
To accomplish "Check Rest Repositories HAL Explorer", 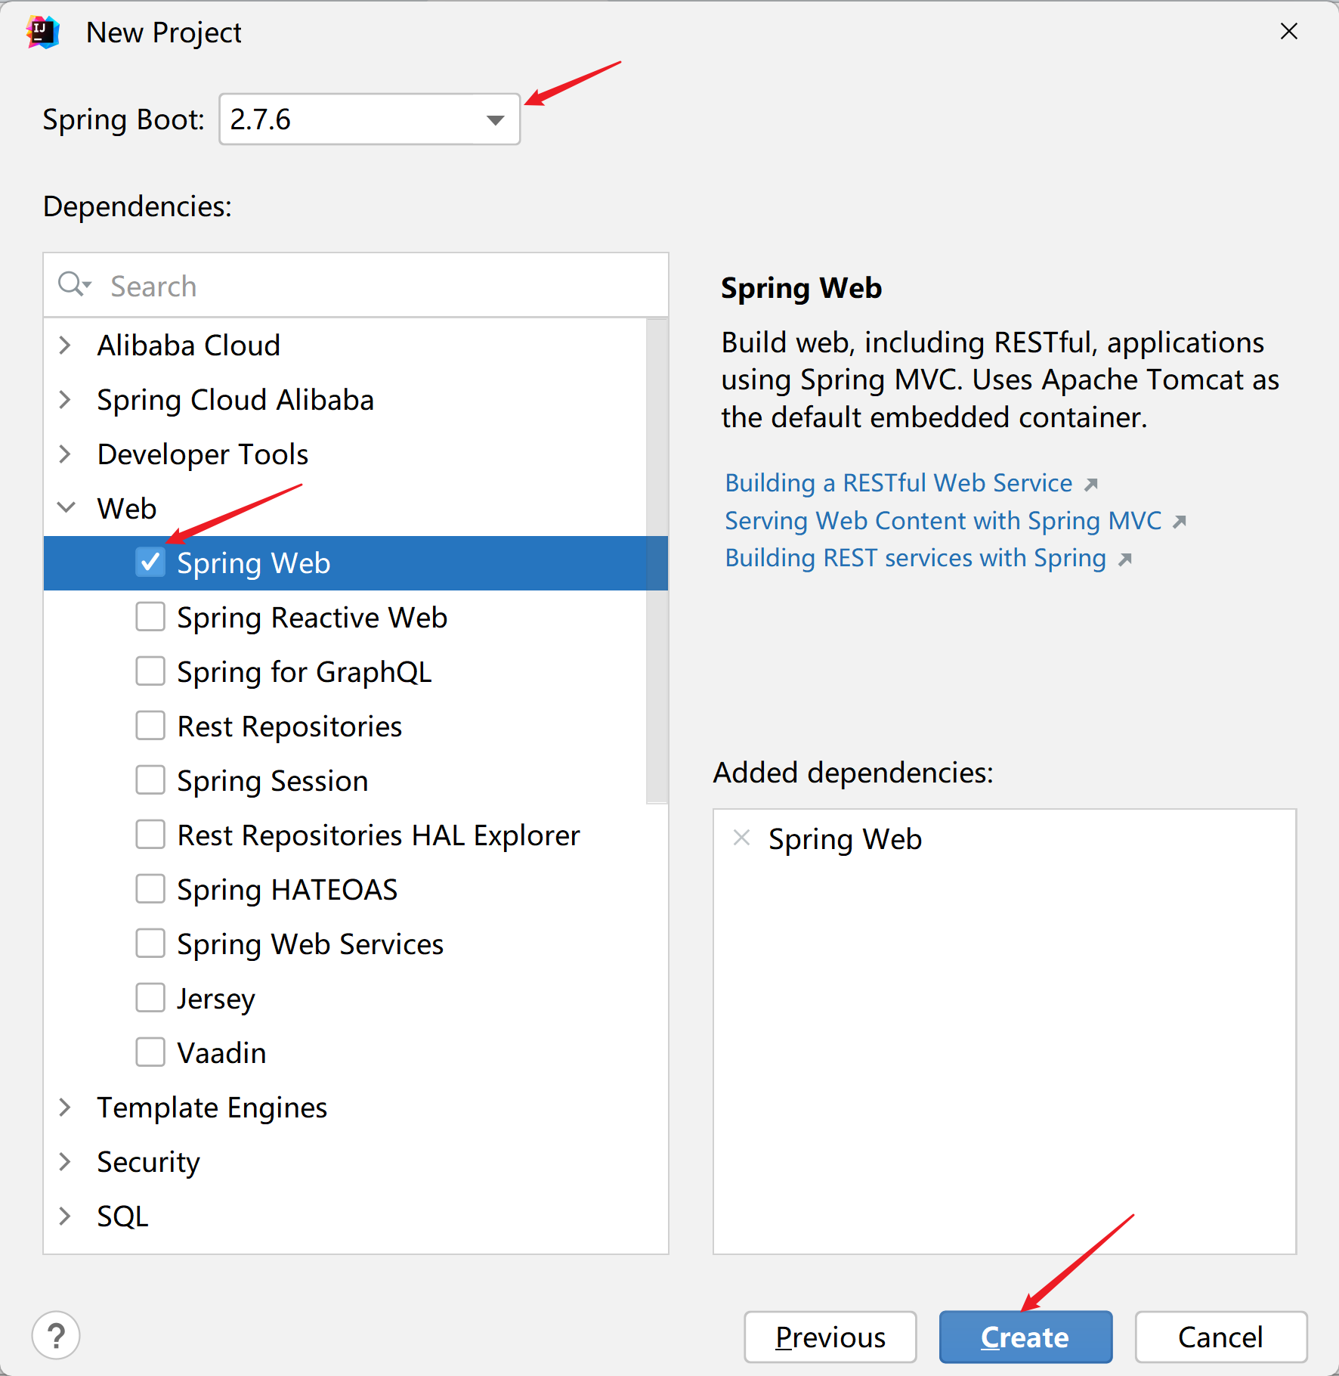I will click(x=150, y=834).
